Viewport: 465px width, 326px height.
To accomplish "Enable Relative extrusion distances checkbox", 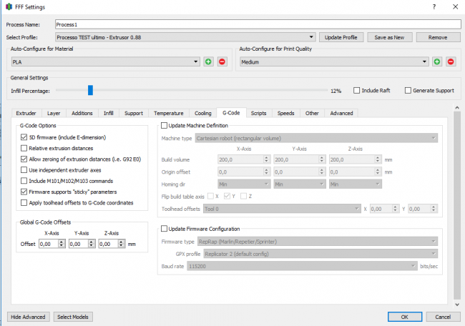I will tap(24, 148).
